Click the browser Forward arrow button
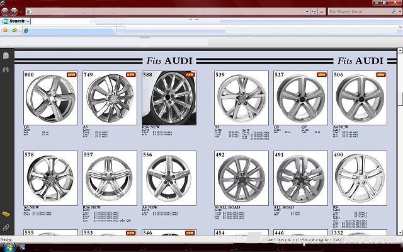Image resolution: width=403 pixels, height=252 pixels. [14, 11]
